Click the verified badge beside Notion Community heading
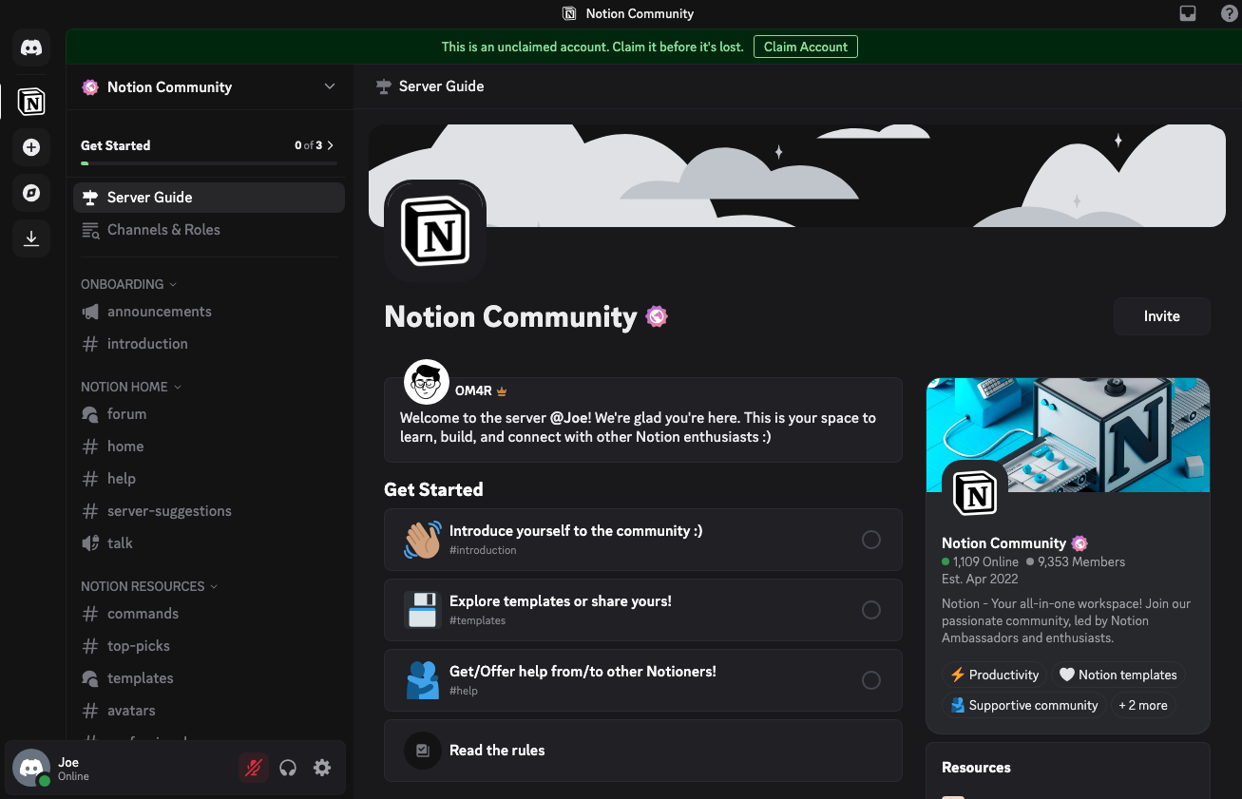The height and width of the screenshot is (799, 1242). 657,316
